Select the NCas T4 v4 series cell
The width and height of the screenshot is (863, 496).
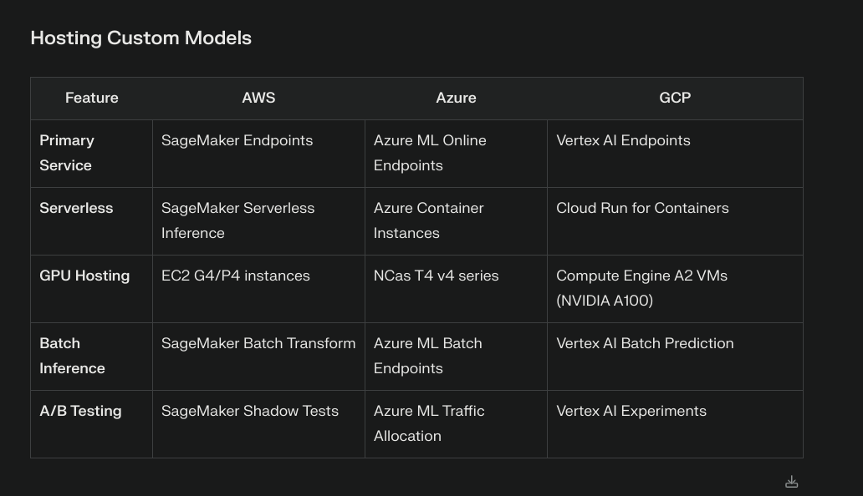tap(457, 289)
